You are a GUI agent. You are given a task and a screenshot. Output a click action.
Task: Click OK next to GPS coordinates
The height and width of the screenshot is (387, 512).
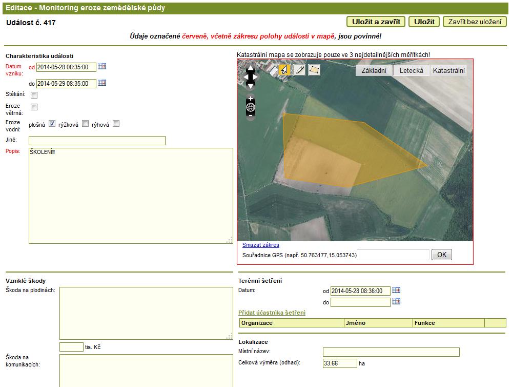point(441,255)
